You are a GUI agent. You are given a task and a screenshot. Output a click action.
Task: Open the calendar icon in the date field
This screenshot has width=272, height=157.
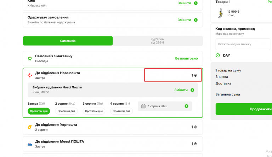[143, 106]
